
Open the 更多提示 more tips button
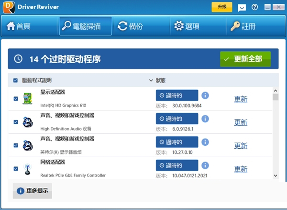click(33, 191)
